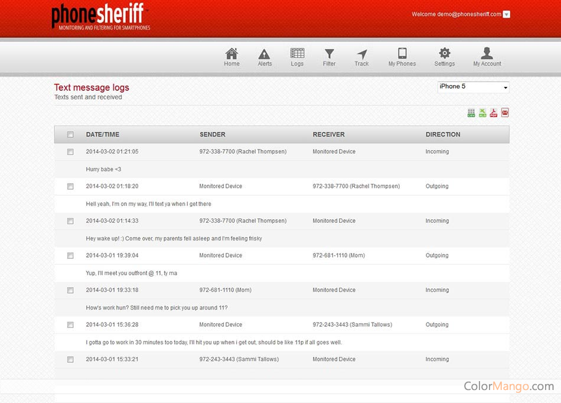Open the My Account person icon
Screen dimensions: 561x403
(x=487, y=53)
